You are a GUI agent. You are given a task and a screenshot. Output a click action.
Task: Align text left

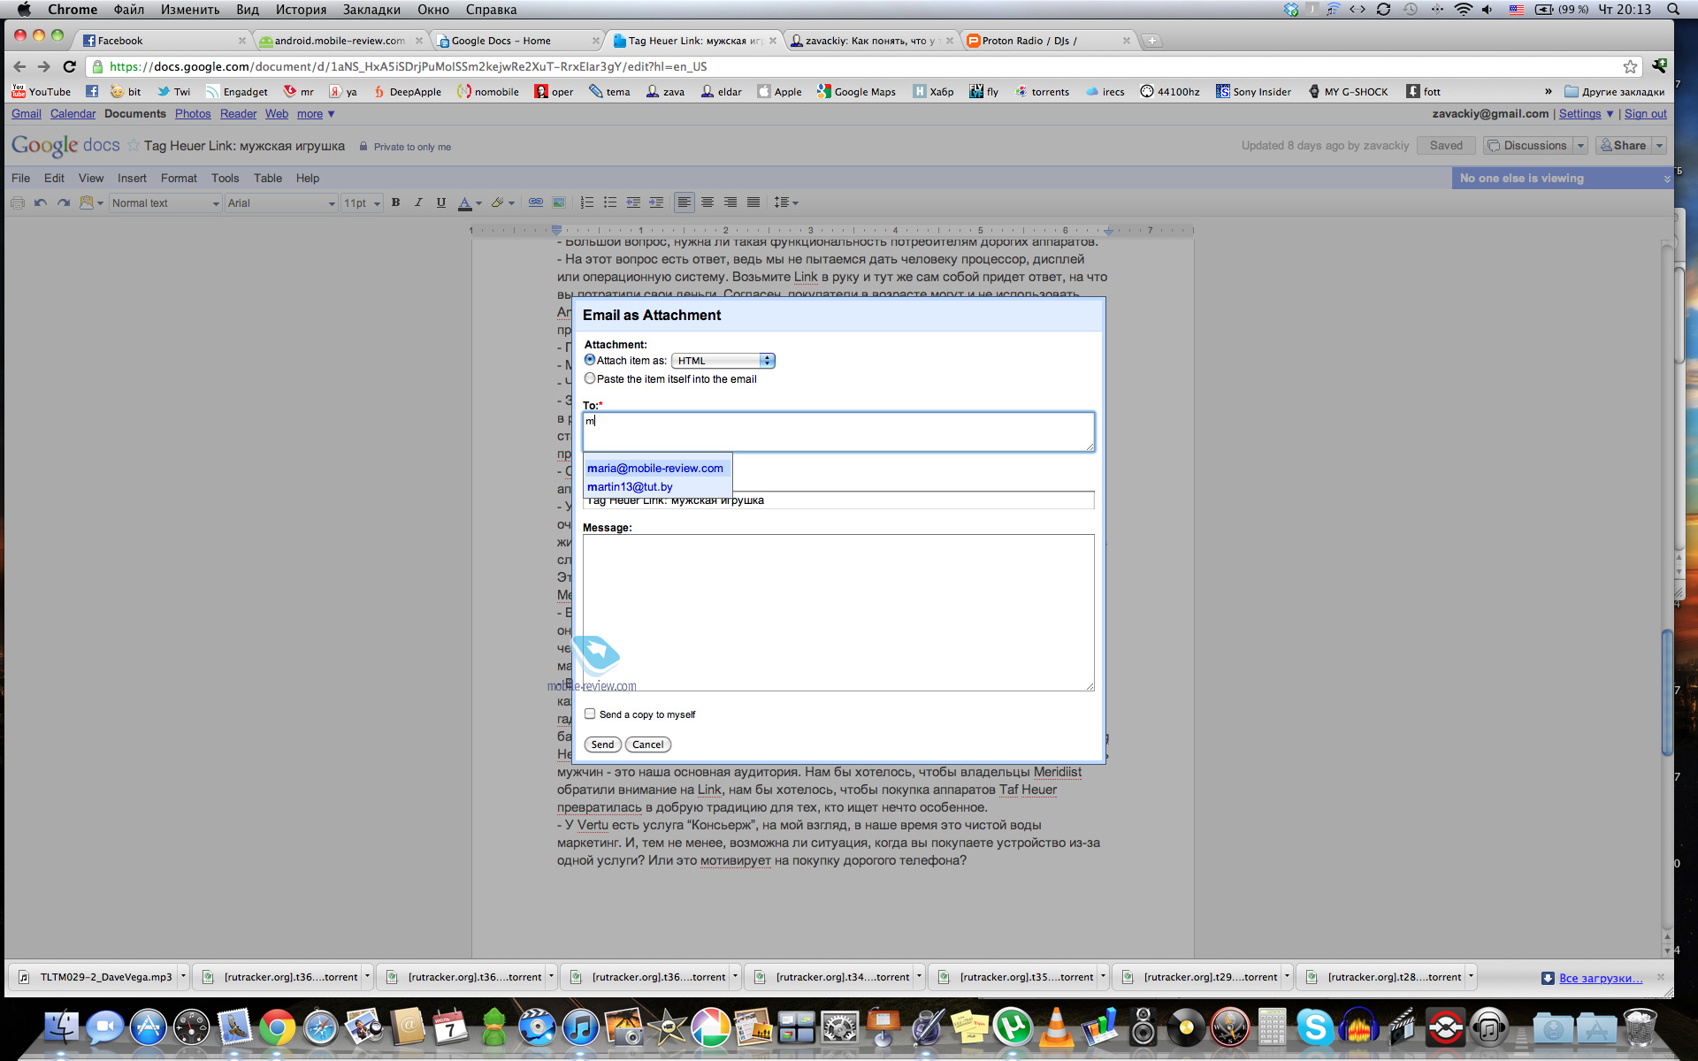[x=684, y=202]
